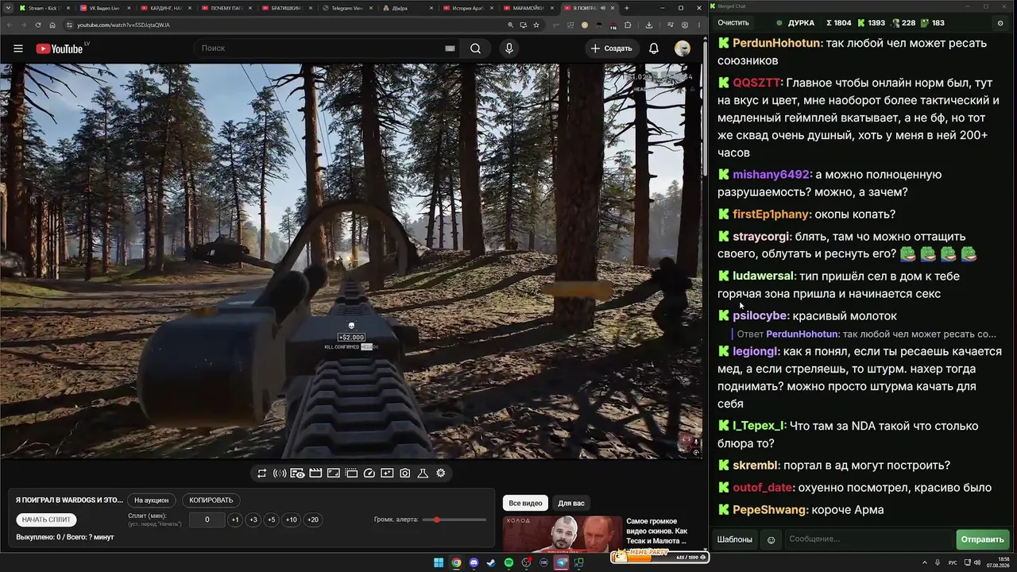This screenshot has width=1017, height=572.
Task: Click username QQSZTT in chat
Action: (x=756, y=83)
